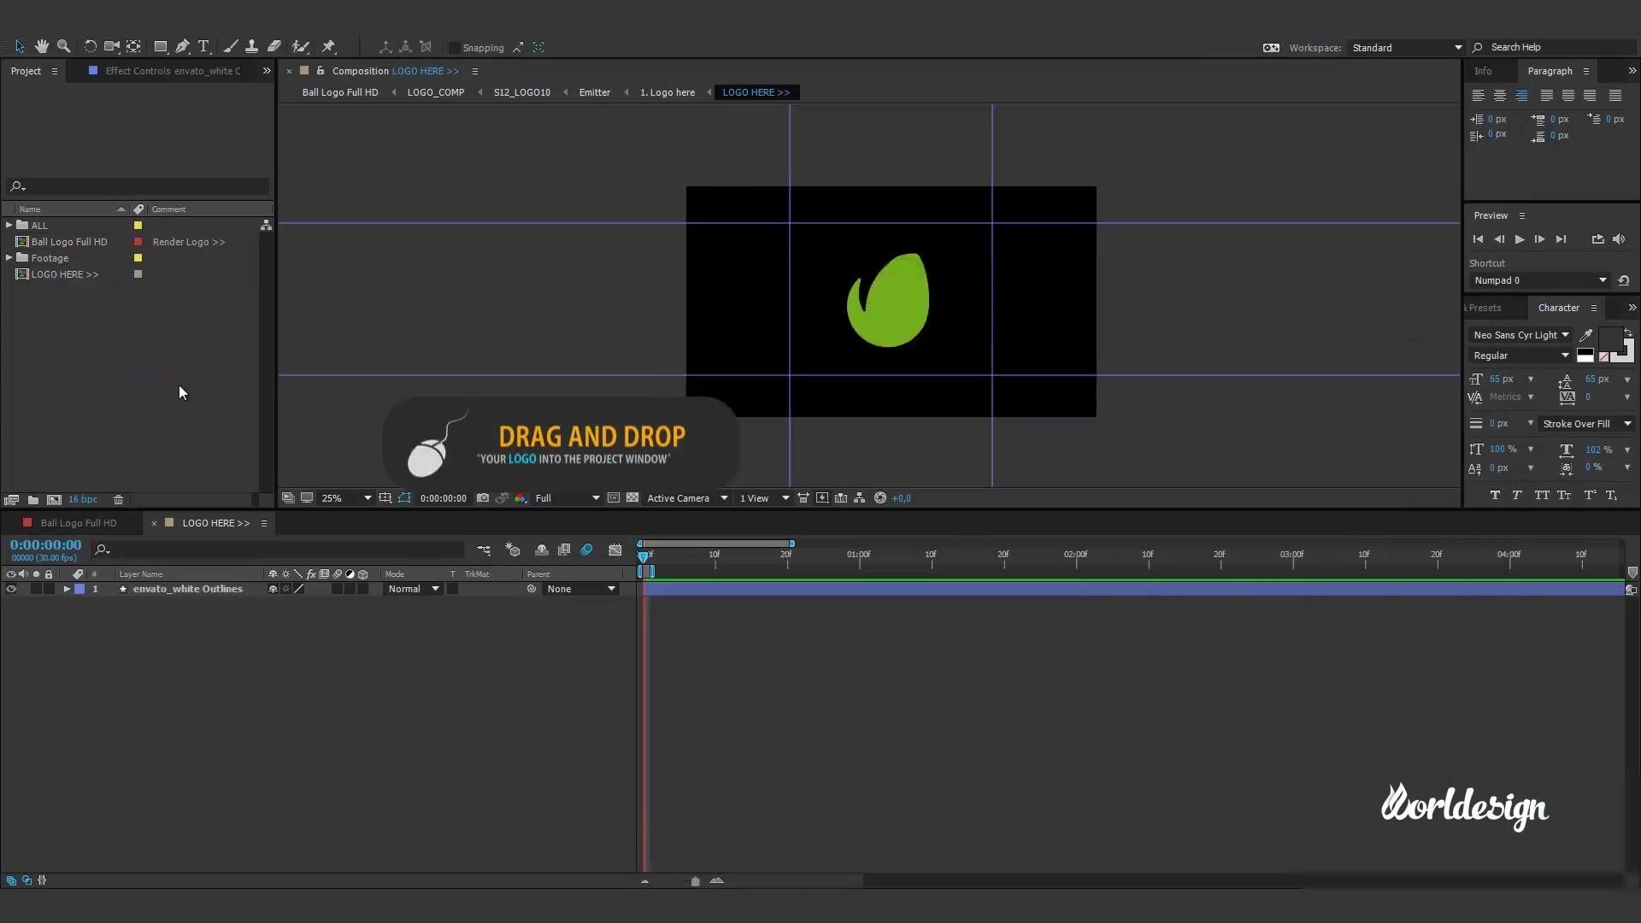This screenshot has height=923, width=1641.
Task: Expand the Footage folder in Project panel
Action: (9, 257)
